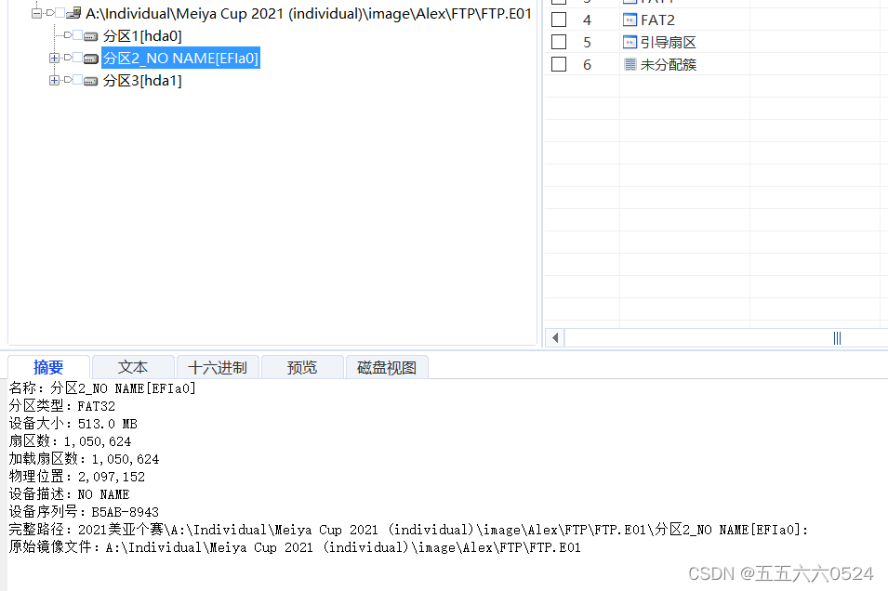The width and height of the screenshot is (888, 591).
Task: Click the FAT2 name in the list
Action: click(x=657, y=20)
